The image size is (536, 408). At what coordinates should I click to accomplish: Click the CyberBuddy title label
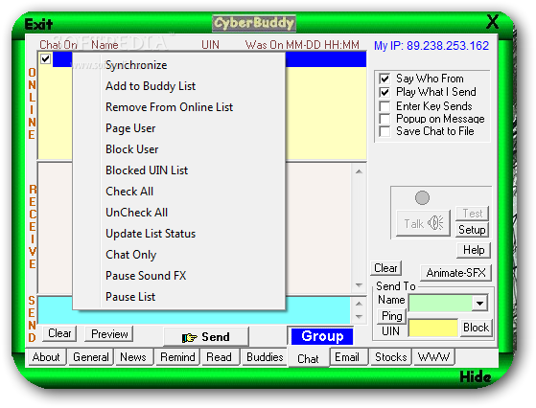pos(254,24)
